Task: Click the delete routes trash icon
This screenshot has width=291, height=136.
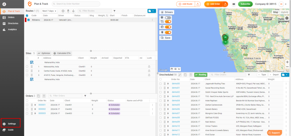Action: [68, 11]
